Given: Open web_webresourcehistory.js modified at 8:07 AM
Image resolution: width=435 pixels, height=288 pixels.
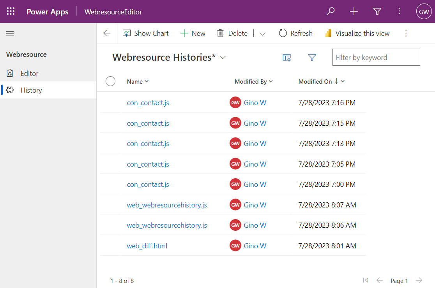Looking at the screenshot, I should pyautogui.click(x=167, y=205).
